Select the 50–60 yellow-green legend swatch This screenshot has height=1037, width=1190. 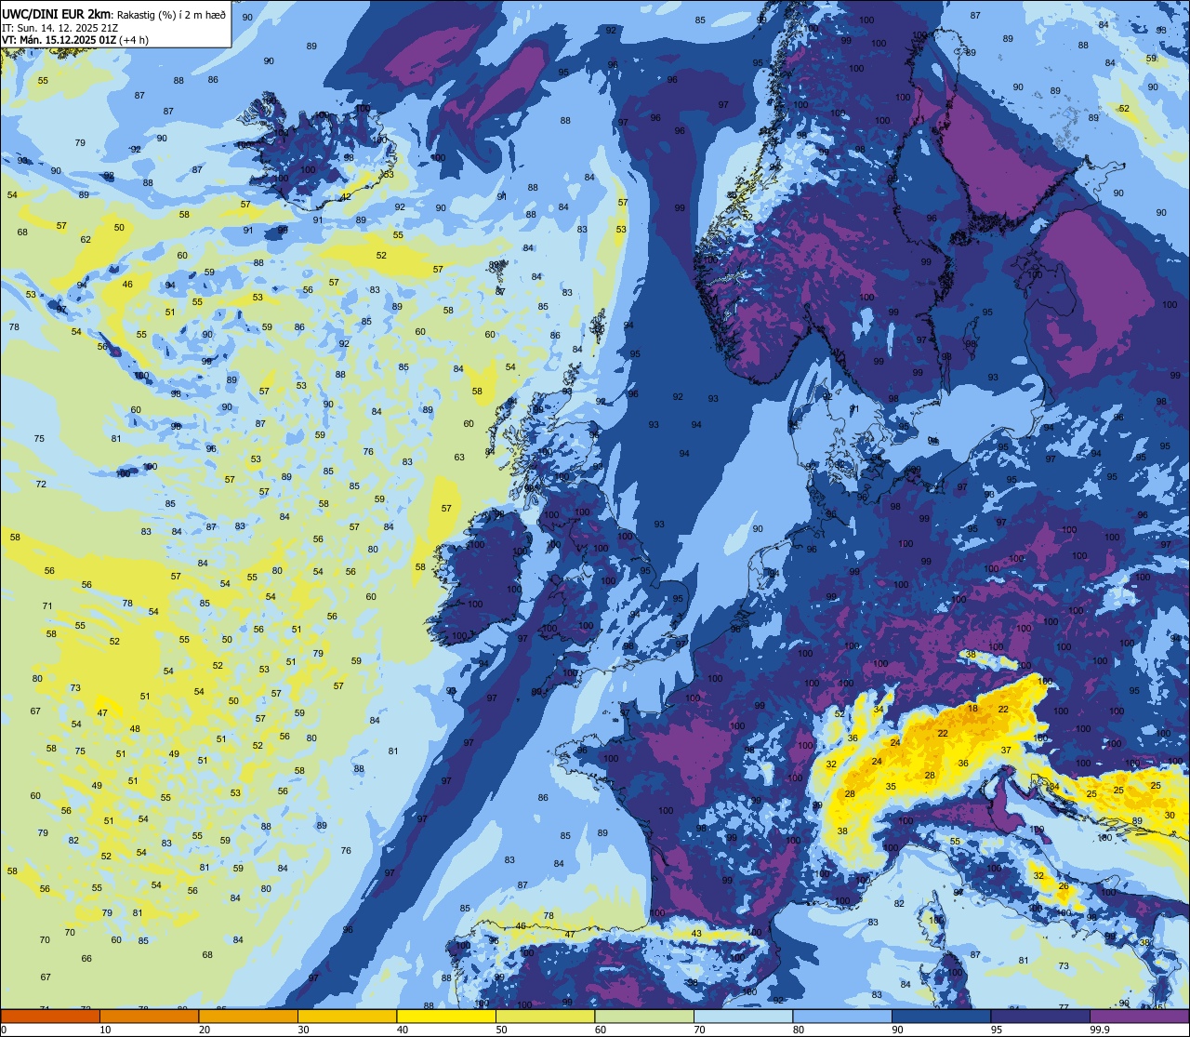[545, 1017]
